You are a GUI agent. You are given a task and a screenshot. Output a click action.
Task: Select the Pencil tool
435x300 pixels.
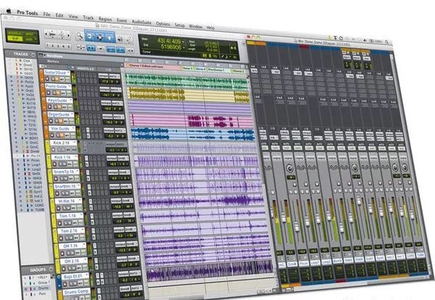point(129,40)
